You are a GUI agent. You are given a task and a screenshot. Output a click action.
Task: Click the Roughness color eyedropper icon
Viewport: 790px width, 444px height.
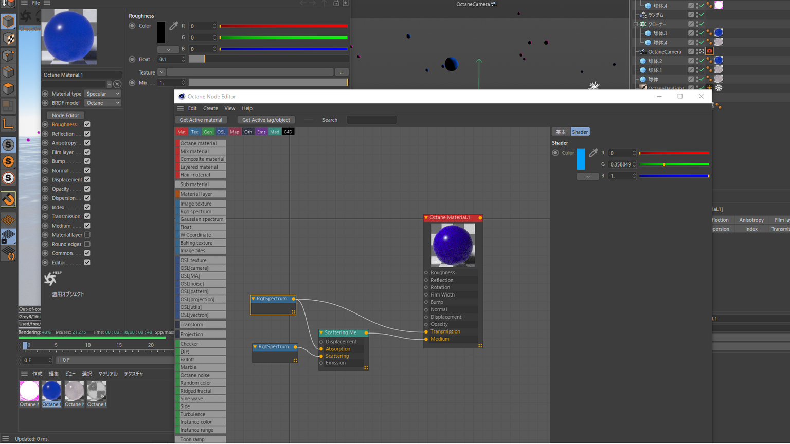click(174, 26)
